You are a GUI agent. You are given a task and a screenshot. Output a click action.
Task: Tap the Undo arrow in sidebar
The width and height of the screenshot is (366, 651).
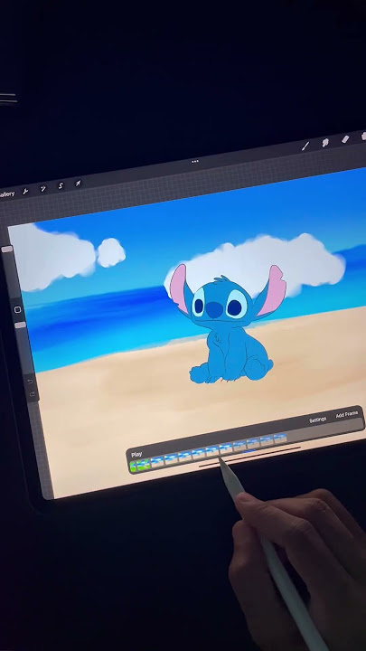[30, 382]
